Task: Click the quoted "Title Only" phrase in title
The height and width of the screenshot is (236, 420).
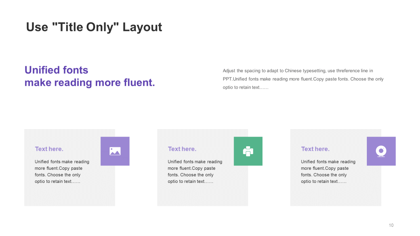Action: coord(85,27)
